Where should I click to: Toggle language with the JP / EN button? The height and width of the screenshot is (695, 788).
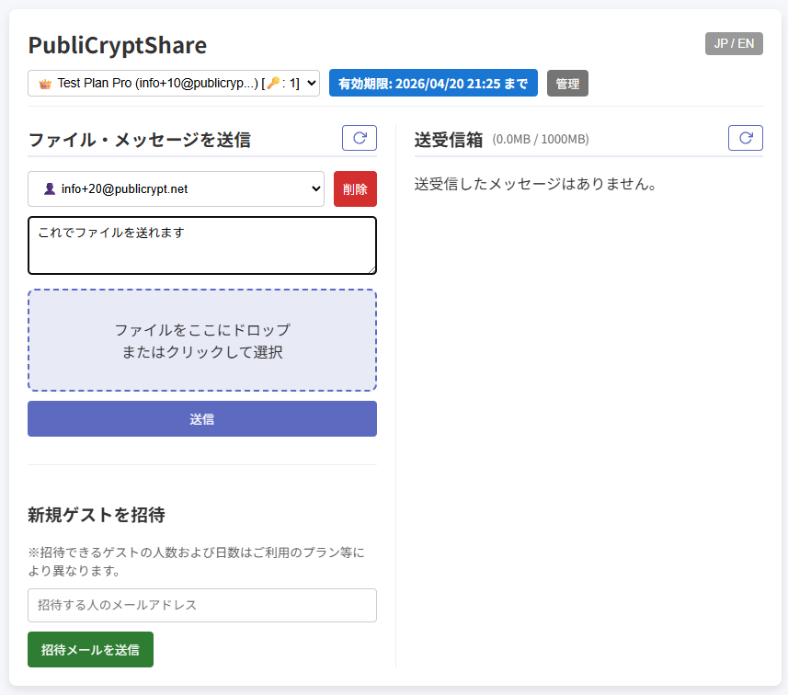734,43
